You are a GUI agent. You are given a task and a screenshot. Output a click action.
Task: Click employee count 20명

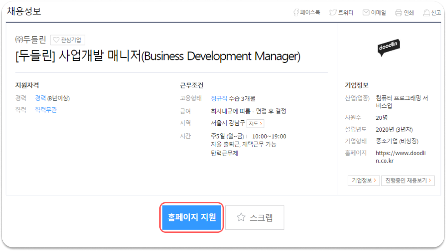(382, 118)
